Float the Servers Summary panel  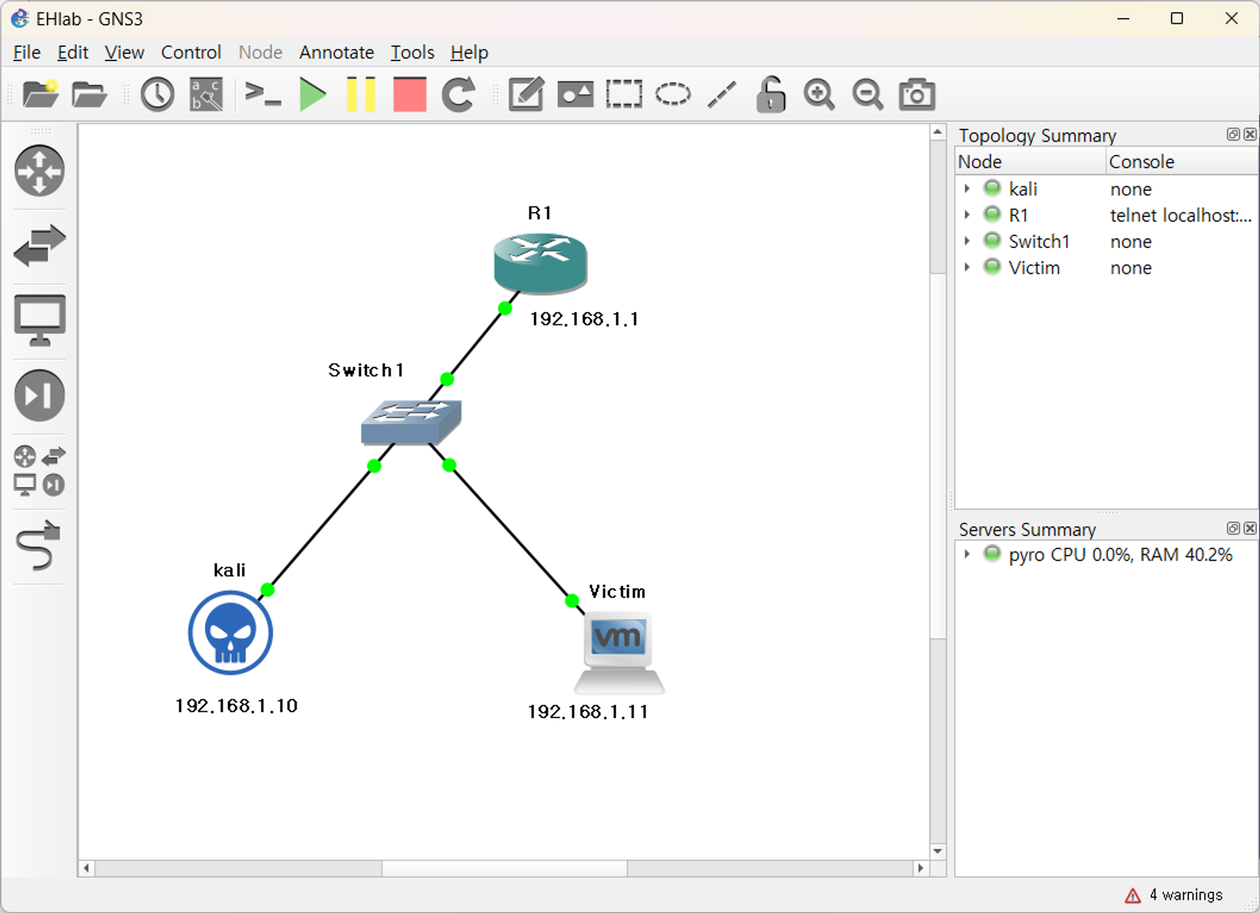tap(1233, 528)
